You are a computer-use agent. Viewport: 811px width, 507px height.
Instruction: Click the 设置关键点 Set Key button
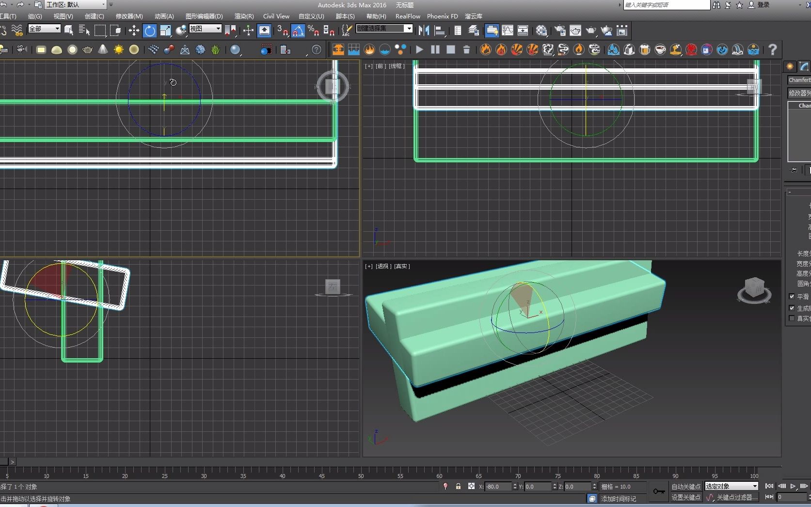tap(686, 497)
